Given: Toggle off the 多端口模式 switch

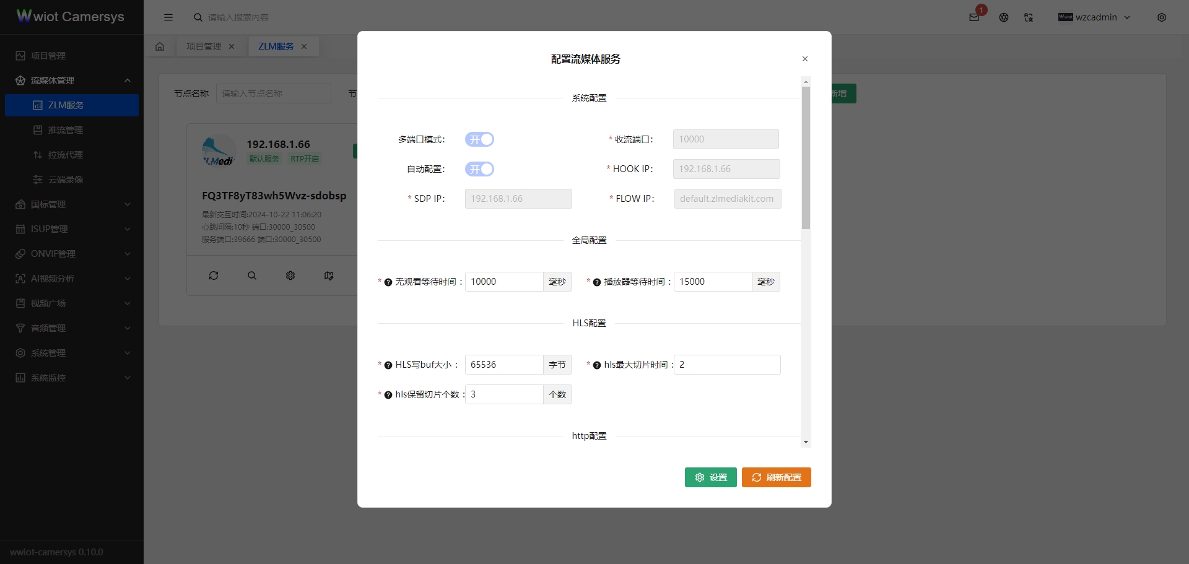Looking at the screenshot, I should pos(479,139).
